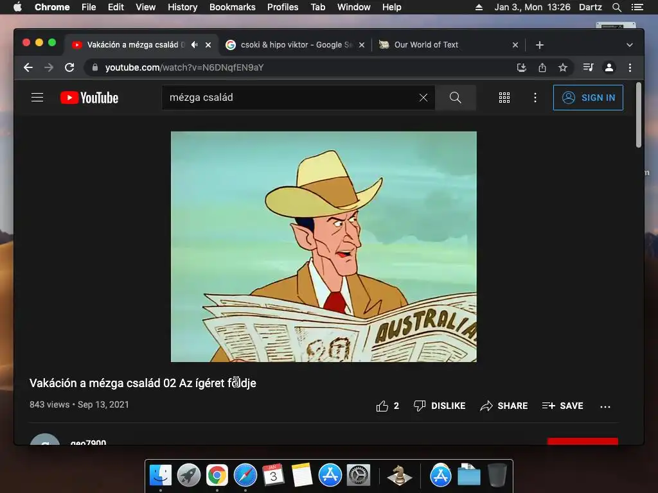Save the video to a playlist

point(563,406)
